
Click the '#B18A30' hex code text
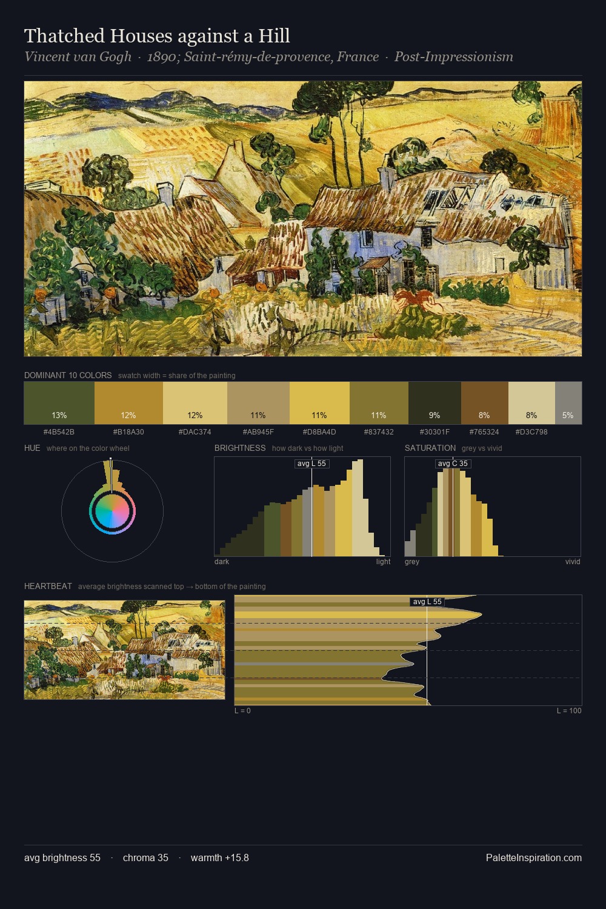pyautogui.click(x=128, y=432)
